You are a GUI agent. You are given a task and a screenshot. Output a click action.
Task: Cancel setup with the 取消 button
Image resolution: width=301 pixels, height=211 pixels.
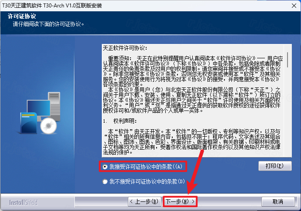click(x=278, y=202)
